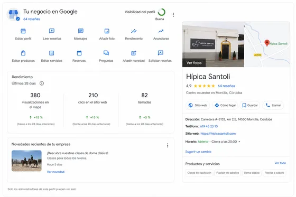The height and width of the screenshot is (197, 296).
Task: Click Sugerir un cambio link
Action: pyautogui.click(x=198, y=152)
